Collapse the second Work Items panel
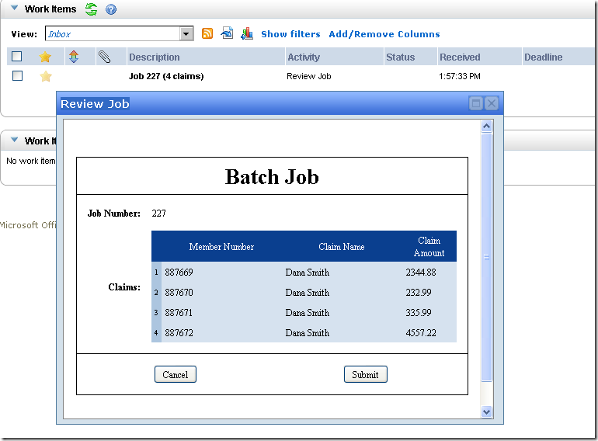Image resolution: width=598 pixels, height=441 pixels. pyautogui.click(x=15, y=140)
